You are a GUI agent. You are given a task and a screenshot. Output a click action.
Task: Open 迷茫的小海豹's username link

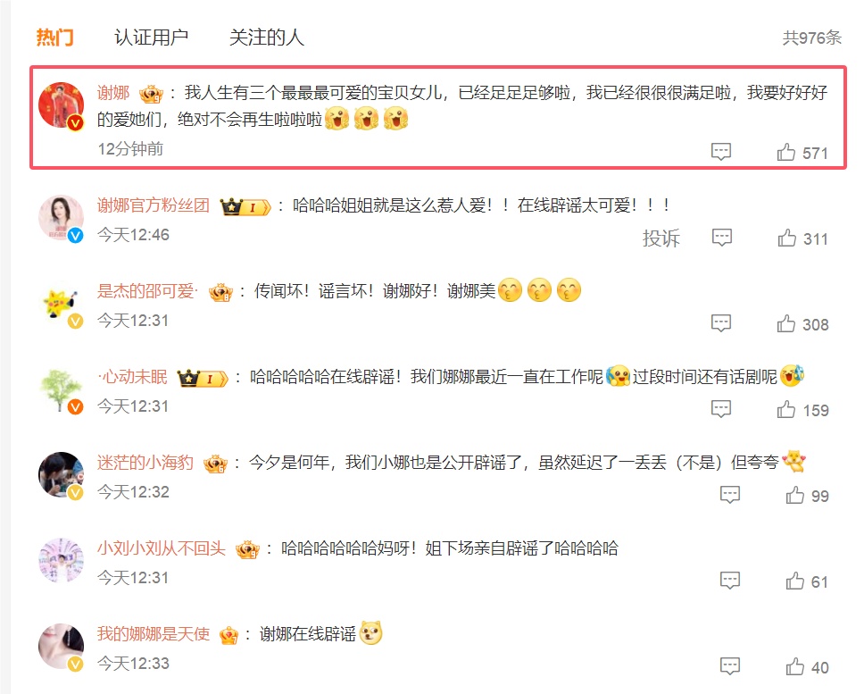(x=145, y=462)
